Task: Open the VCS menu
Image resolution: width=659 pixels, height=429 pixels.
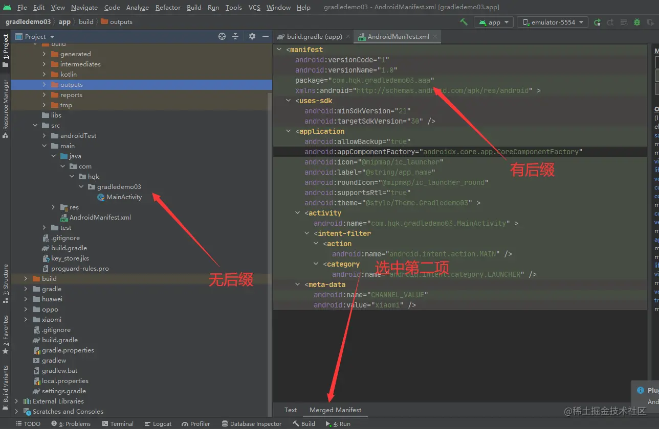Action: 254,7
